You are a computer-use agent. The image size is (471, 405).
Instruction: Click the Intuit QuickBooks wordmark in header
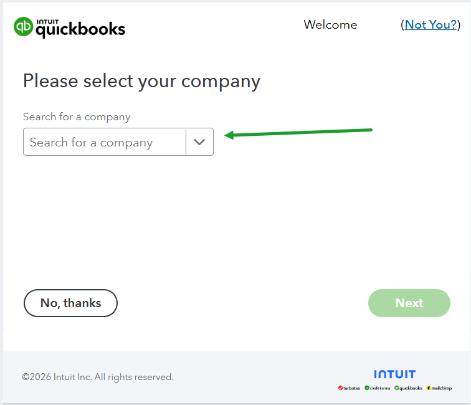80,28
